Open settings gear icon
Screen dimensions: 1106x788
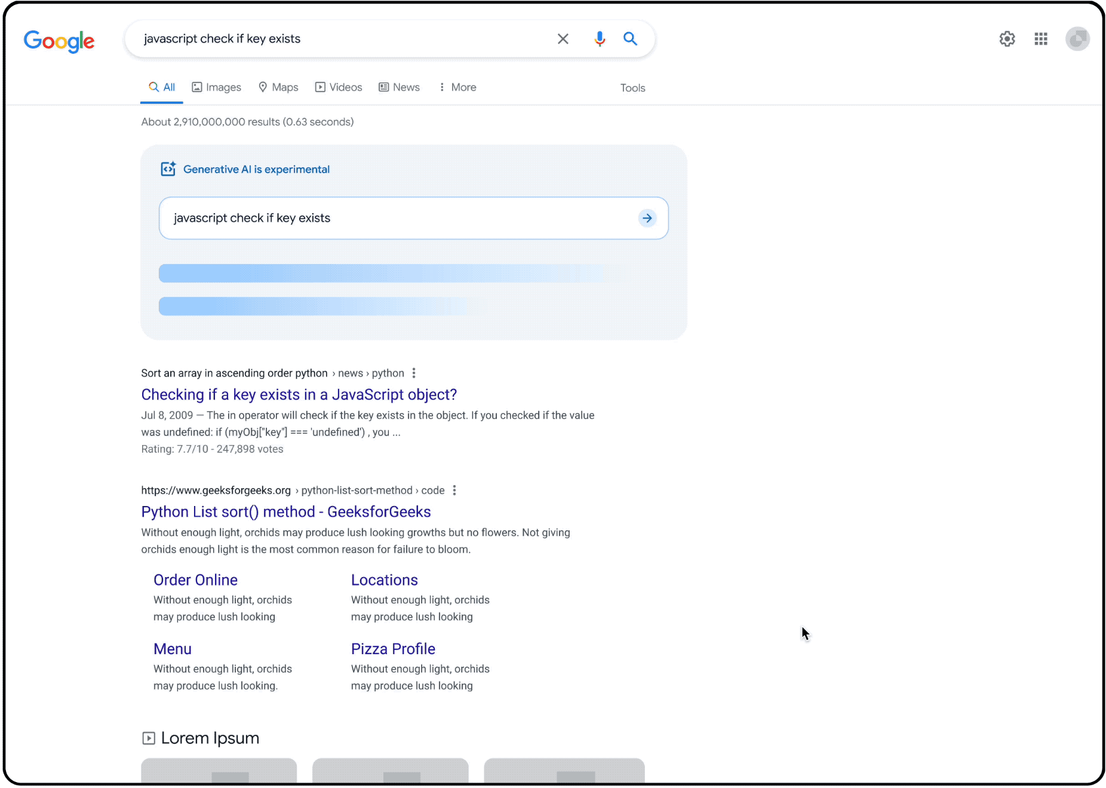[1007, 39]
